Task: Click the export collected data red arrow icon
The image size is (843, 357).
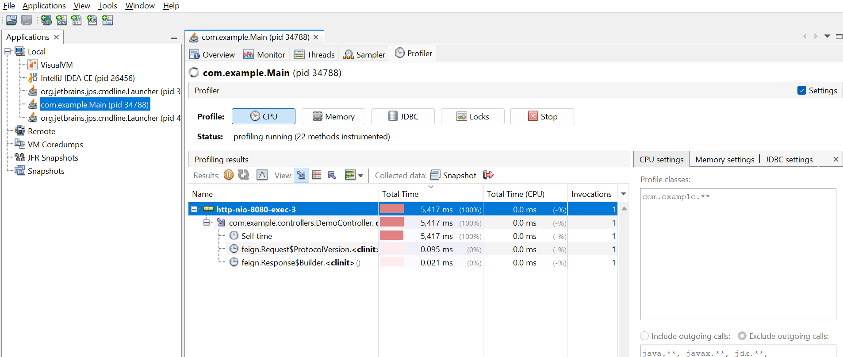Action: 488,175
